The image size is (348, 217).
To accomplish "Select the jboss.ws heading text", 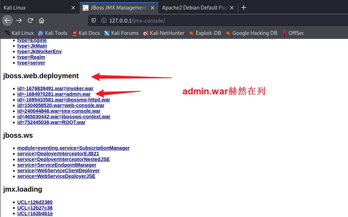I will point(18,135).
